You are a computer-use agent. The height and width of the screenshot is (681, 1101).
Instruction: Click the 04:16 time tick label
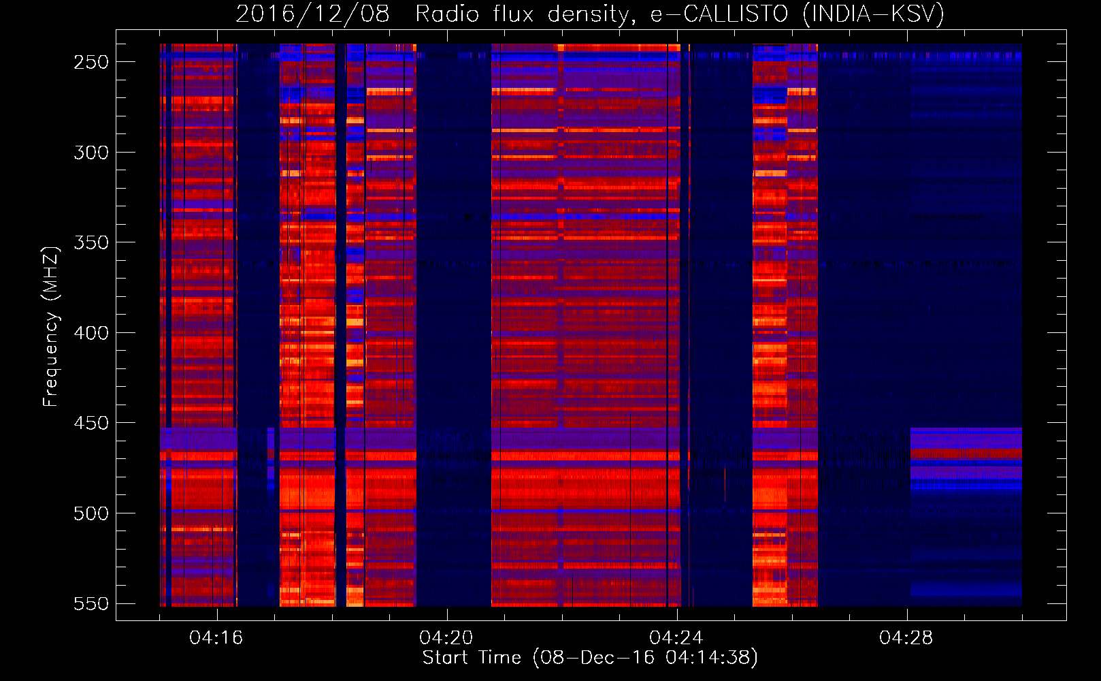tap(216, 638)
